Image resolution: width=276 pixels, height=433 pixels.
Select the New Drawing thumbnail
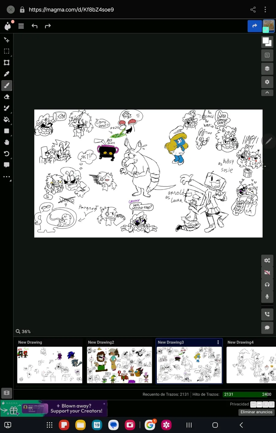50,365
